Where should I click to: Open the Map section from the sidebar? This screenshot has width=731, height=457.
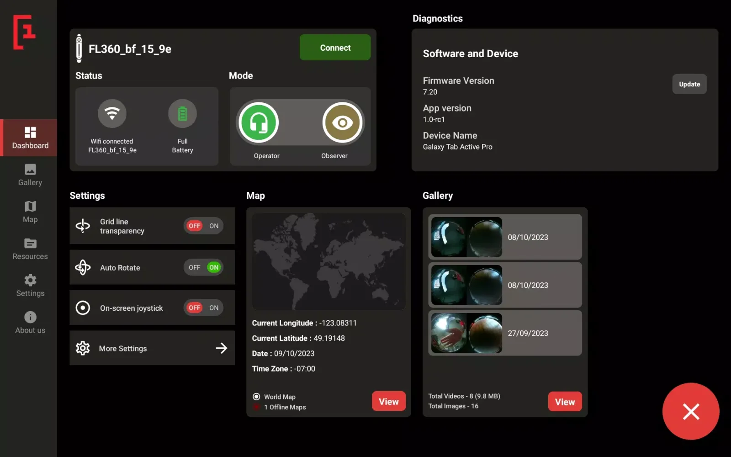pyautogui.click(x=29, y=211)
